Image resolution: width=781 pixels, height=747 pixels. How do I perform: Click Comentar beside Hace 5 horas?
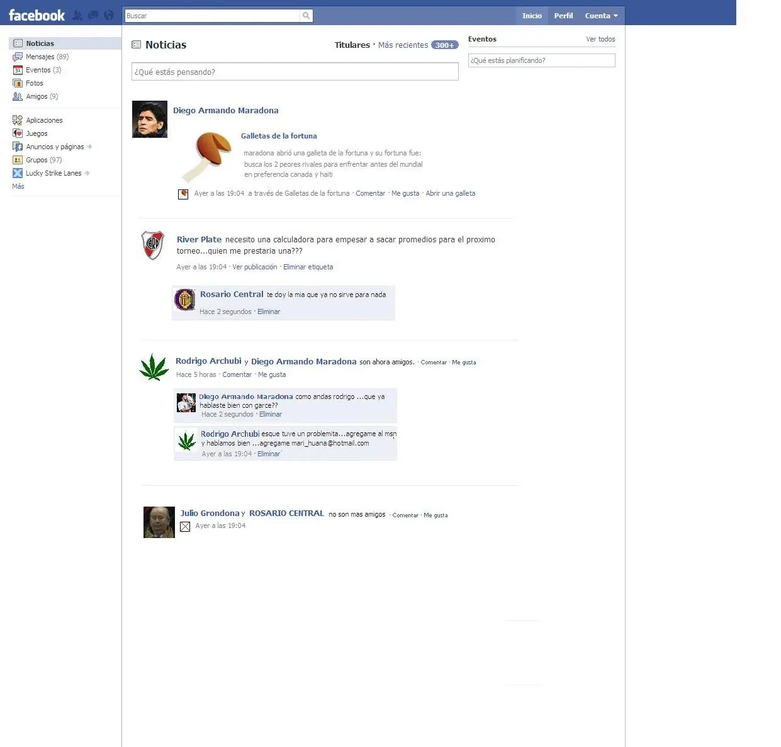(x=237, y=374)
